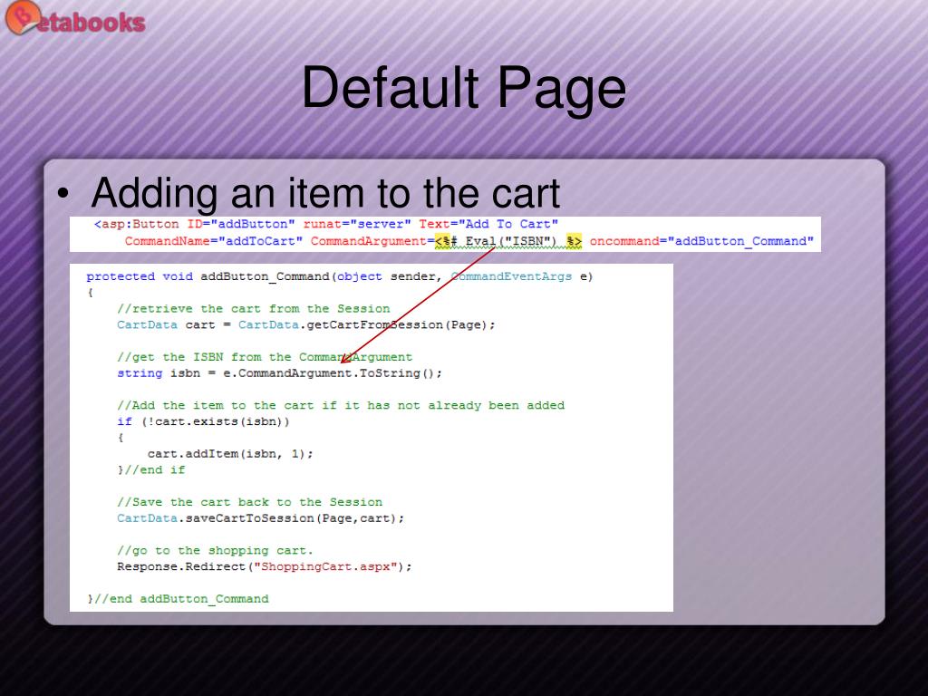Click the 'if (!cart.exists(isbn))' line
Screen dimensions: 928x696
pyautogui.click(x=203, y=421)
